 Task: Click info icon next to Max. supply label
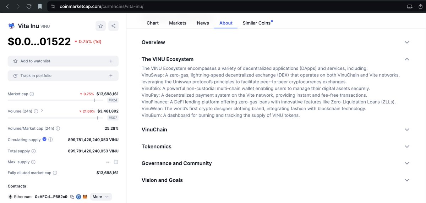pyautogui.click(x=33, y=162)
